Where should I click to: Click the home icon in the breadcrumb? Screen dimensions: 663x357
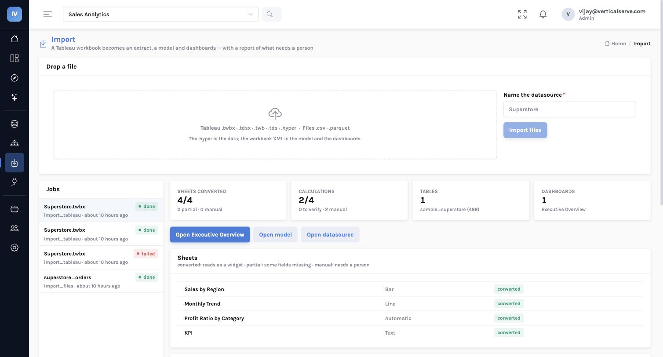(607, 44)
